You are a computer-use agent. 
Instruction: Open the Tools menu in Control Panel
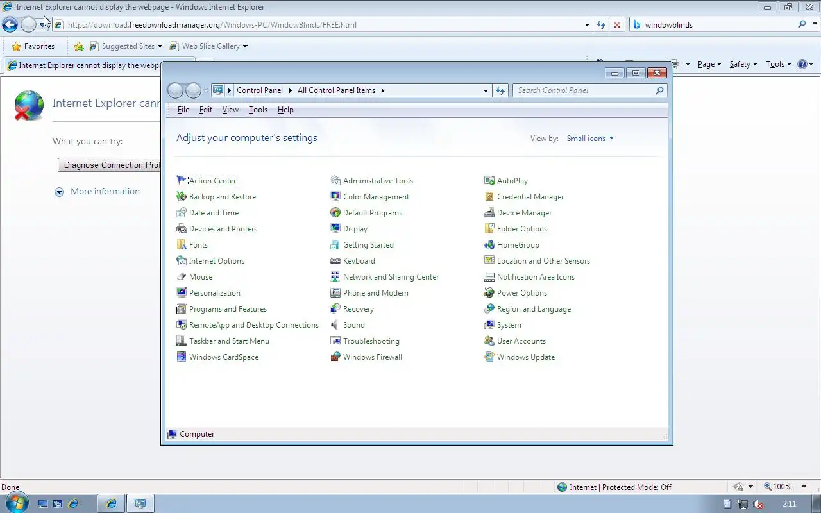click(258, 110)
